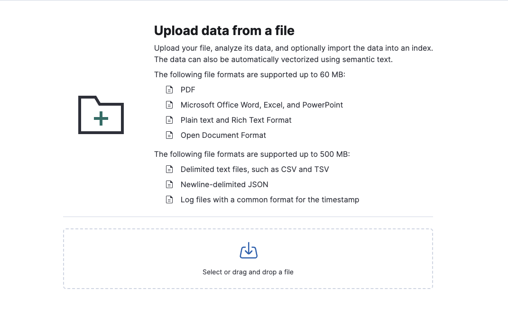Click the icon beside Delimited text files
This screenshot has width=508, height=326.
[x=169, y=169]
